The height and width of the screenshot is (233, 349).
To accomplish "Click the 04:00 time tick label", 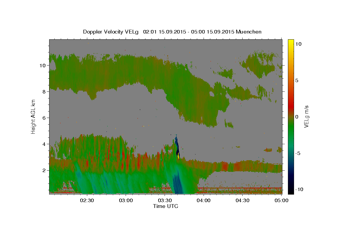I will tap(204, 200).
